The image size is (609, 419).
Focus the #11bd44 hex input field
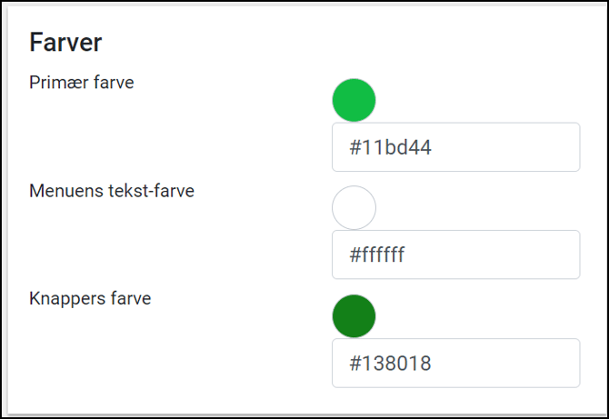[x=455, y=147]
